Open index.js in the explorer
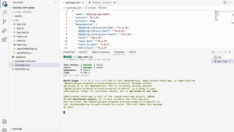 pos(21,41)
